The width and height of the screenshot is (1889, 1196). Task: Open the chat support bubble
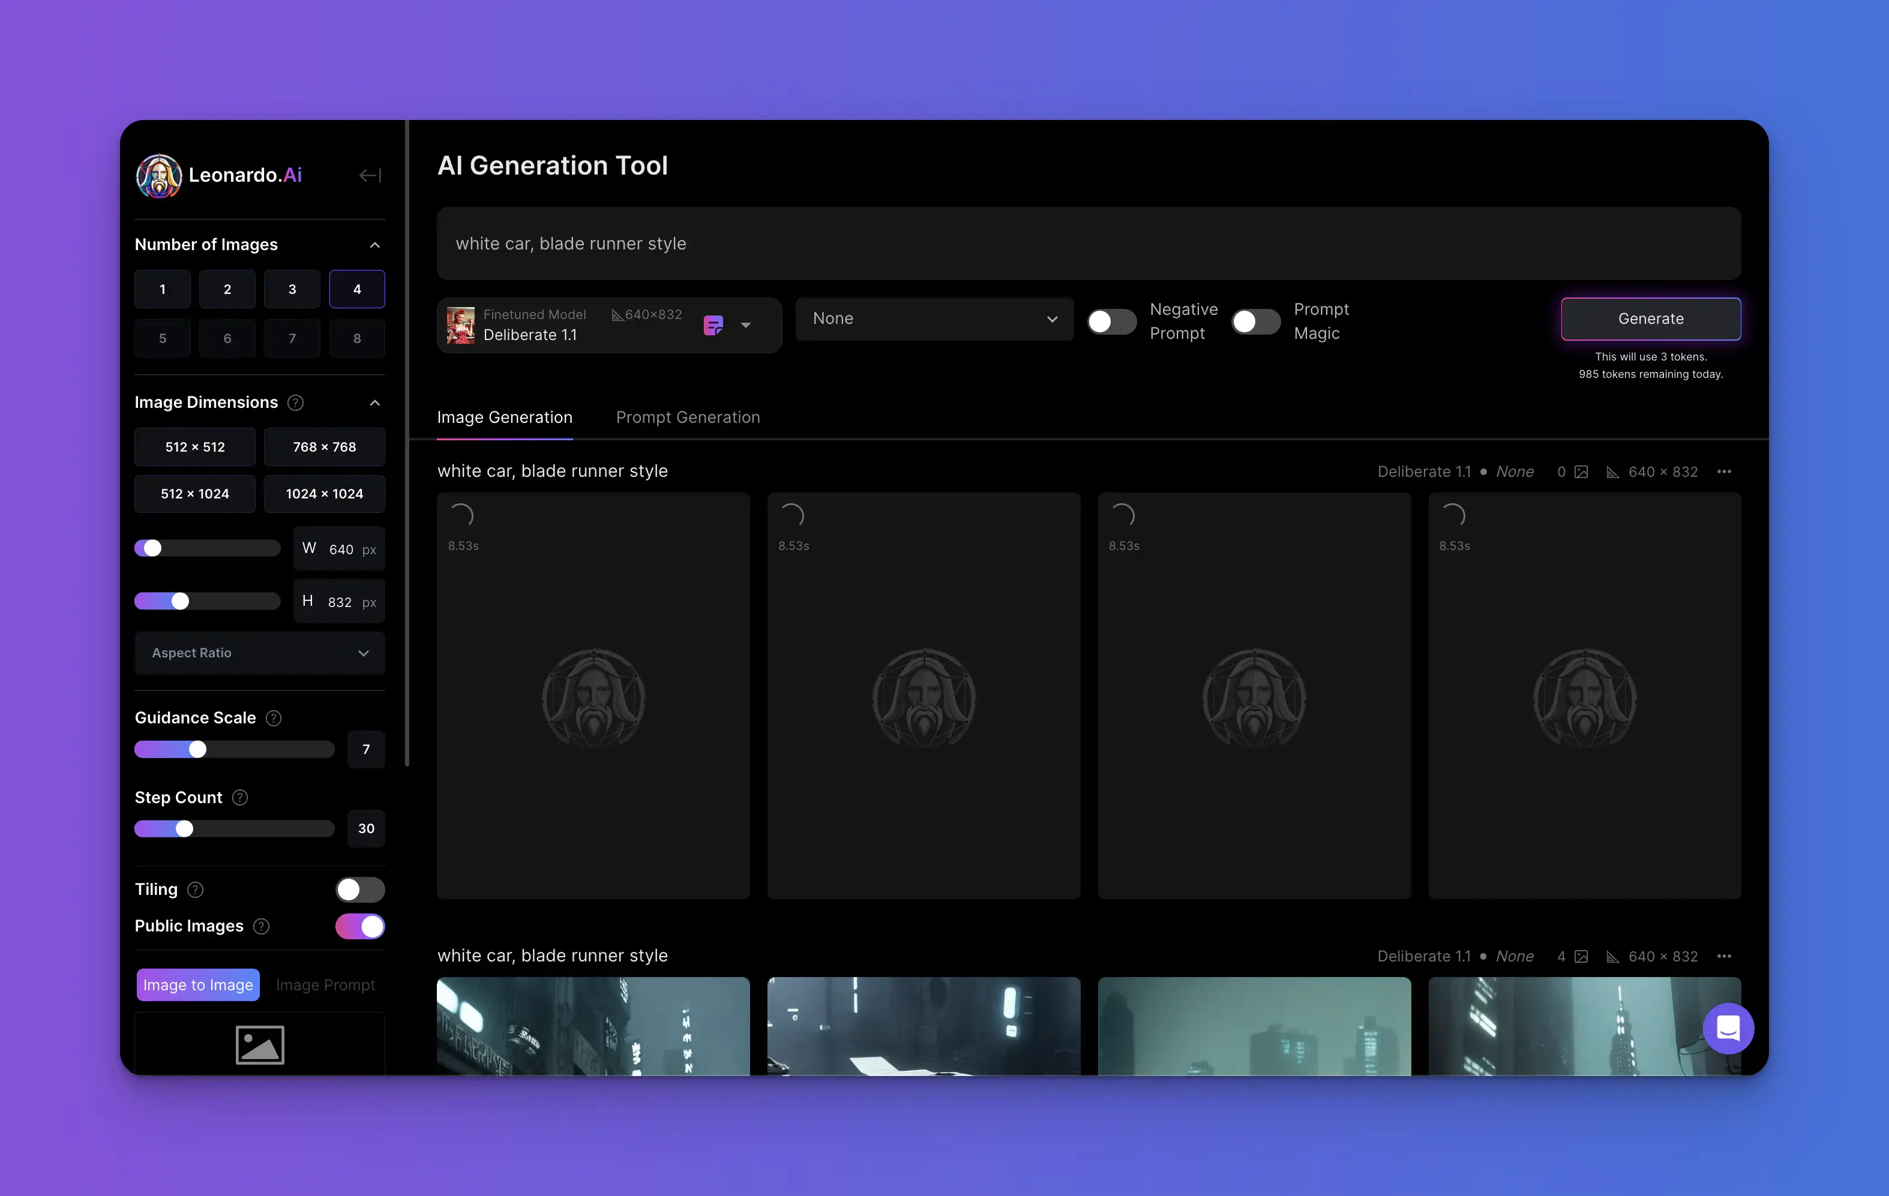(x=1728, y=1028)
